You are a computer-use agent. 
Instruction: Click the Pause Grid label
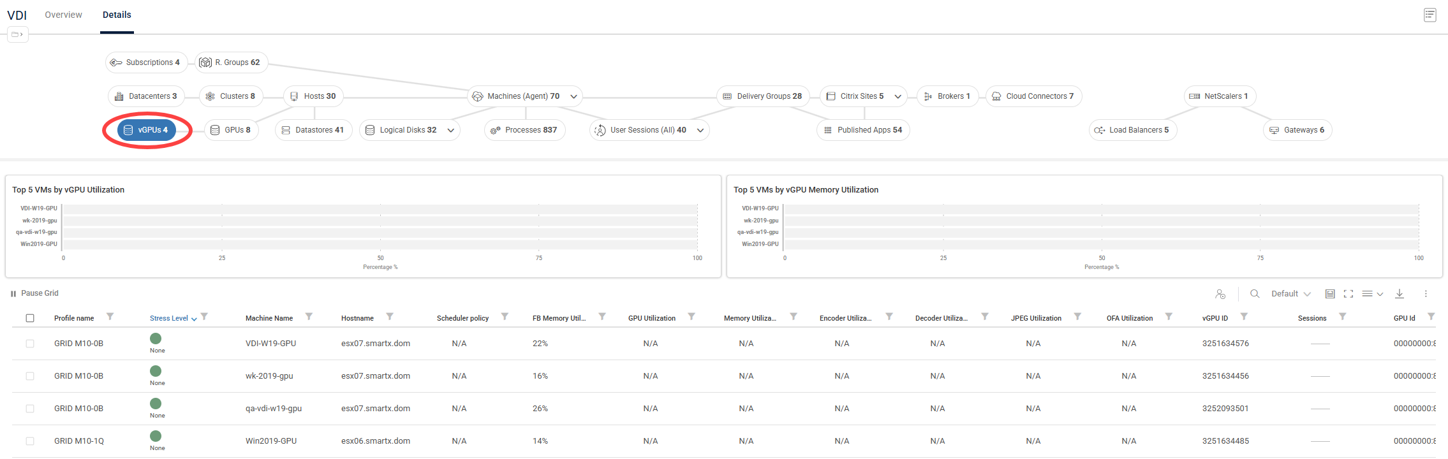pos(40,293)
